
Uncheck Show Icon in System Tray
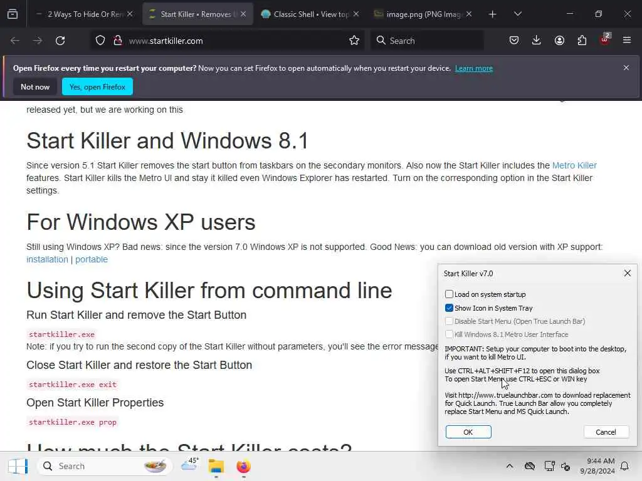tap(449, 308)
